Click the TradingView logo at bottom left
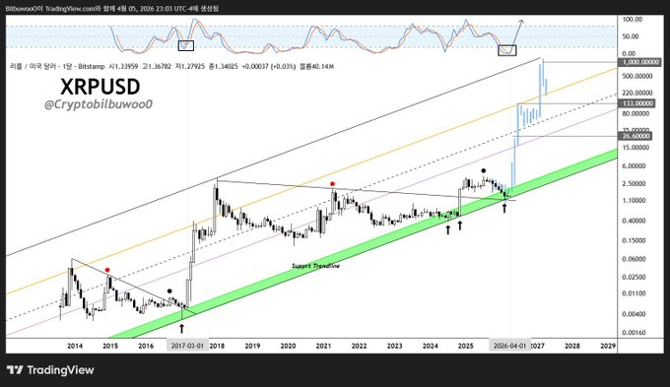This screenshot has height=387, width=670. pyautogui.click(x=50, y=370)
